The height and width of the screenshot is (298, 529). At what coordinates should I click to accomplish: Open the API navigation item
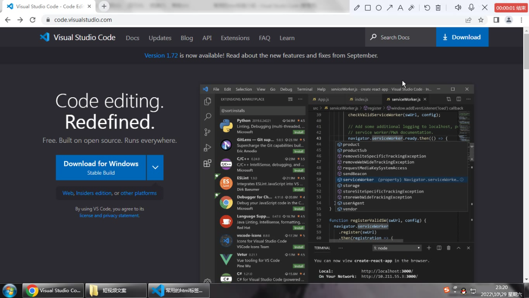(207, 38)
